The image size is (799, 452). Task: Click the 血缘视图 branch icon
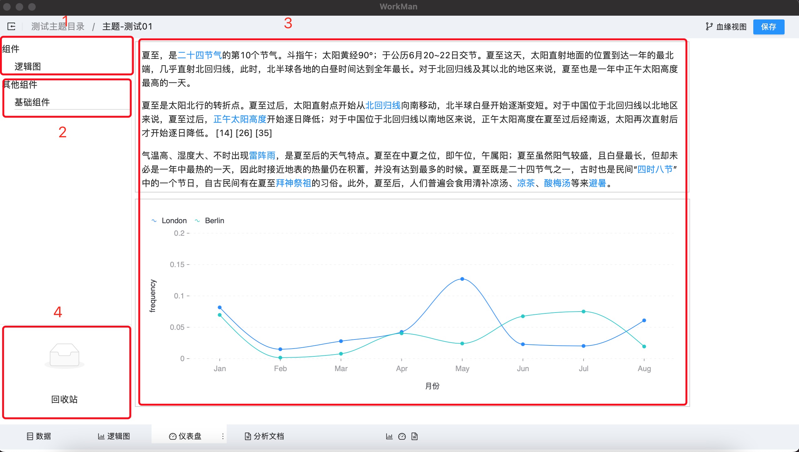[709, 27]
